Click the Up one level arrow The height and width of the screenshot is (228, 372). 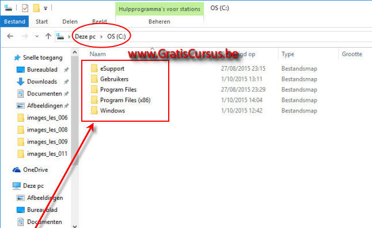point(48,36)
